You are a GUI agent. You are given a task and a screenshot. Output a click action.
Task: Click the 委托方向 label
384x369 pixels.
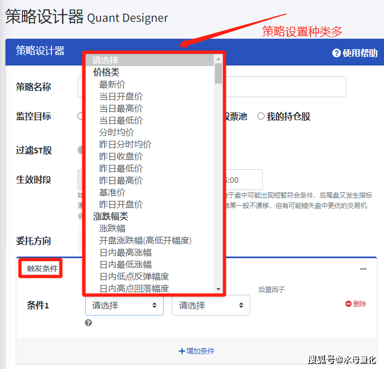coord(34,241)
